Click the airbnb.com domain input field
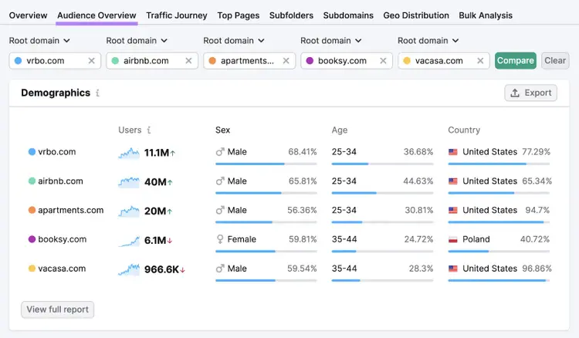This screenshot has width=579, height=338. (x=152, y=60)
